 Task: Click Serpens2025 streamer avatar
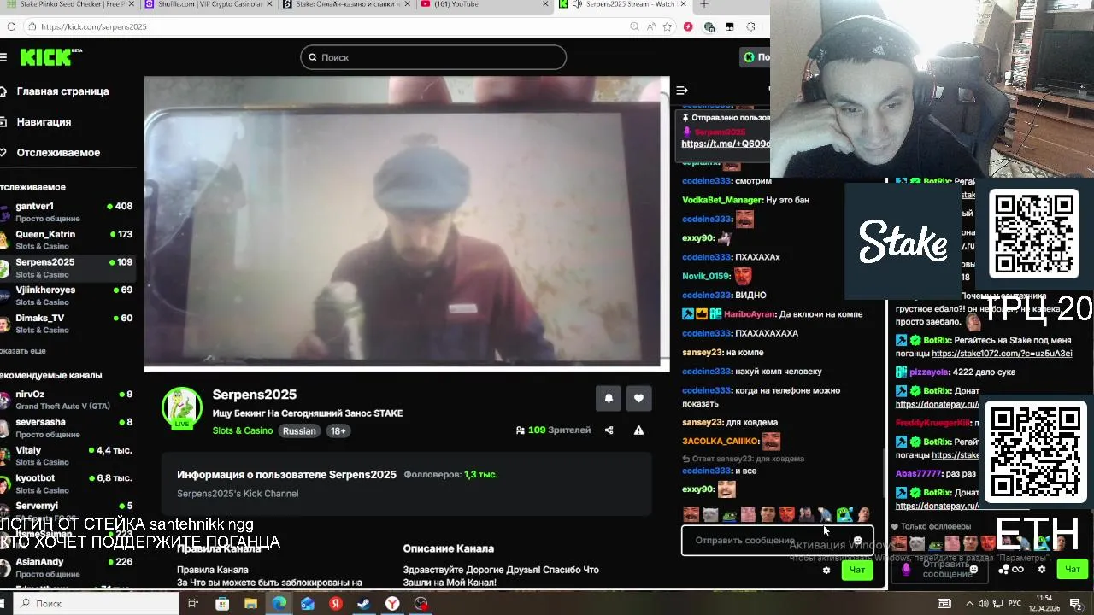[182, 407]
